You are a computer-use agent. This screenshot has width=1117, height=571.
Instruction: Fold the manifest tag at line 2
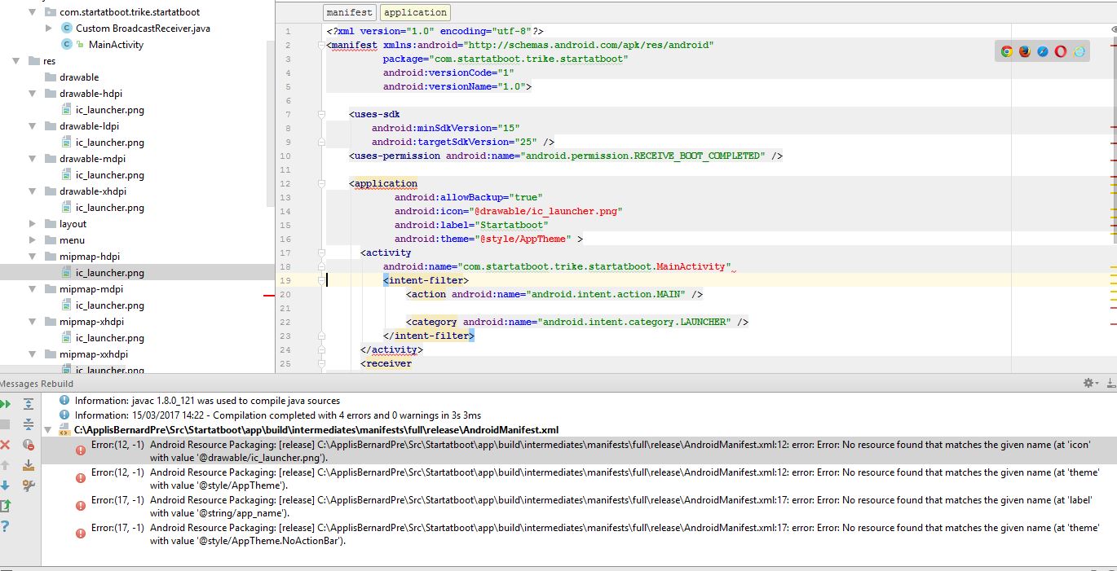point(322,45)
